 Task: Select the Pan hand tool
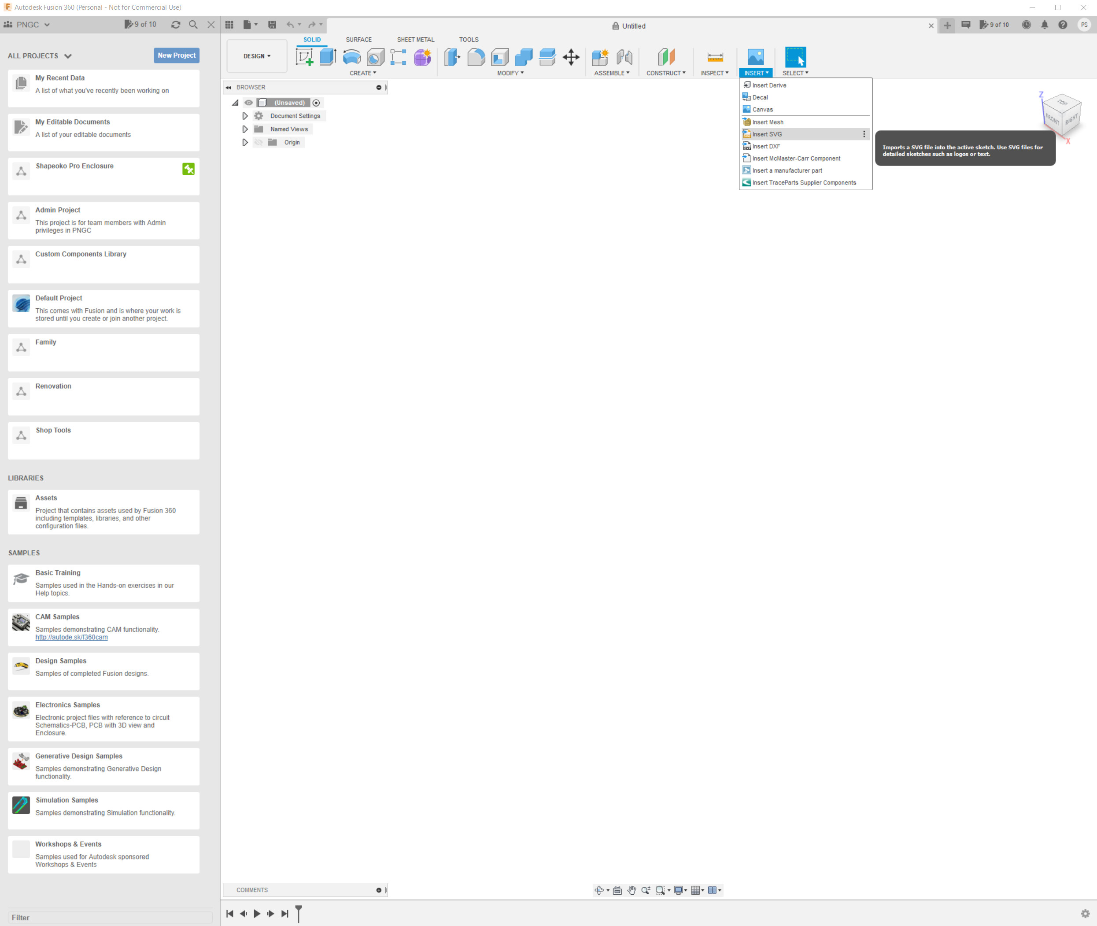click(632, 890)
